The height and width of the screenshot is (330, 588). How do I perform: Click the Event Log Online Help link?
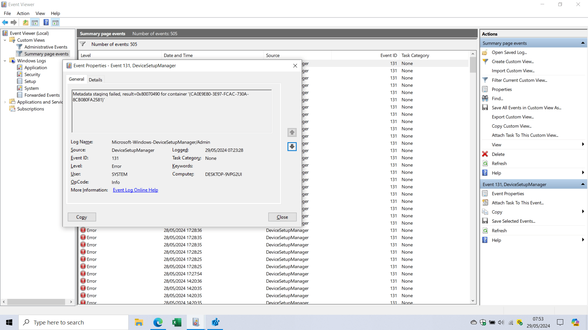(x=135, y=190)
